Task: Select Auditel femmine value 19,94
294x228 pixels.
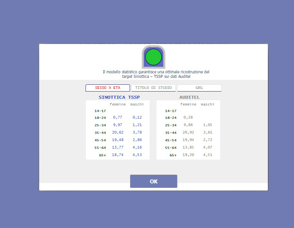Action: 188,140
